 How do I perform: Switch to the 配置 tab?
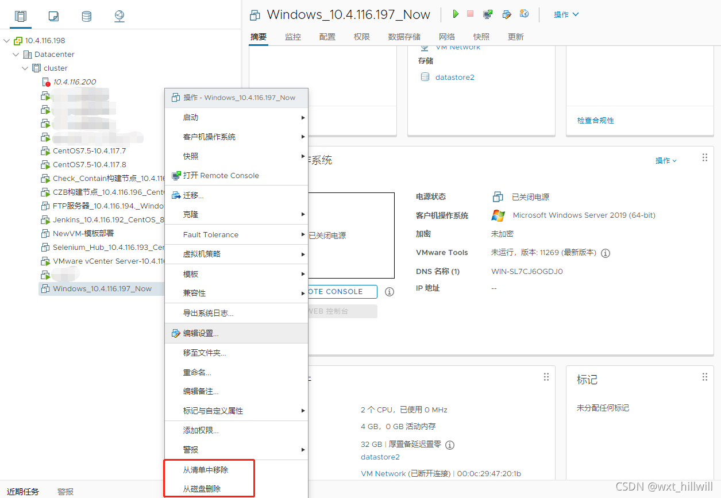(x=327, y=37)
